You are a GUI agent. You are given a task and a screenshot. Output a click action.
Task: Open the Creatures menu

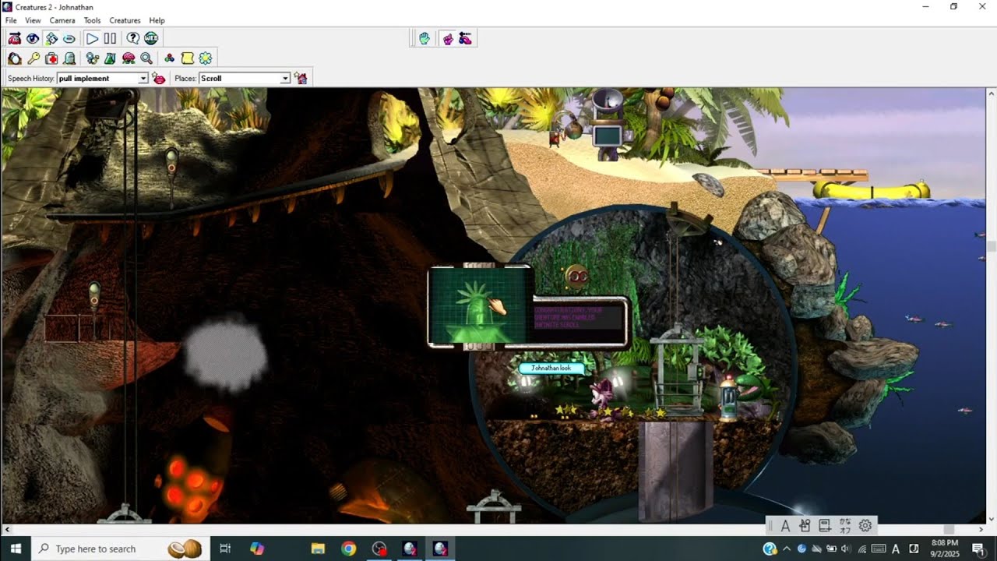click(125, 20)
